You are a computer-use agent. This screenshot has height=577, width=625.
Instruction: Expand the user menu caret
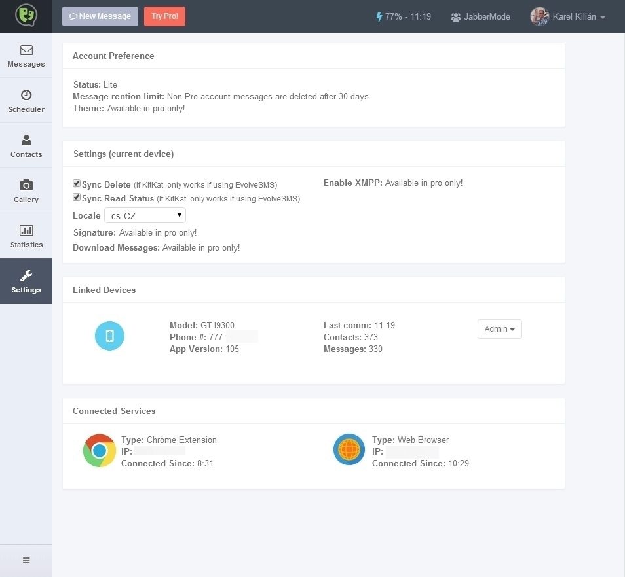point(603,18)
